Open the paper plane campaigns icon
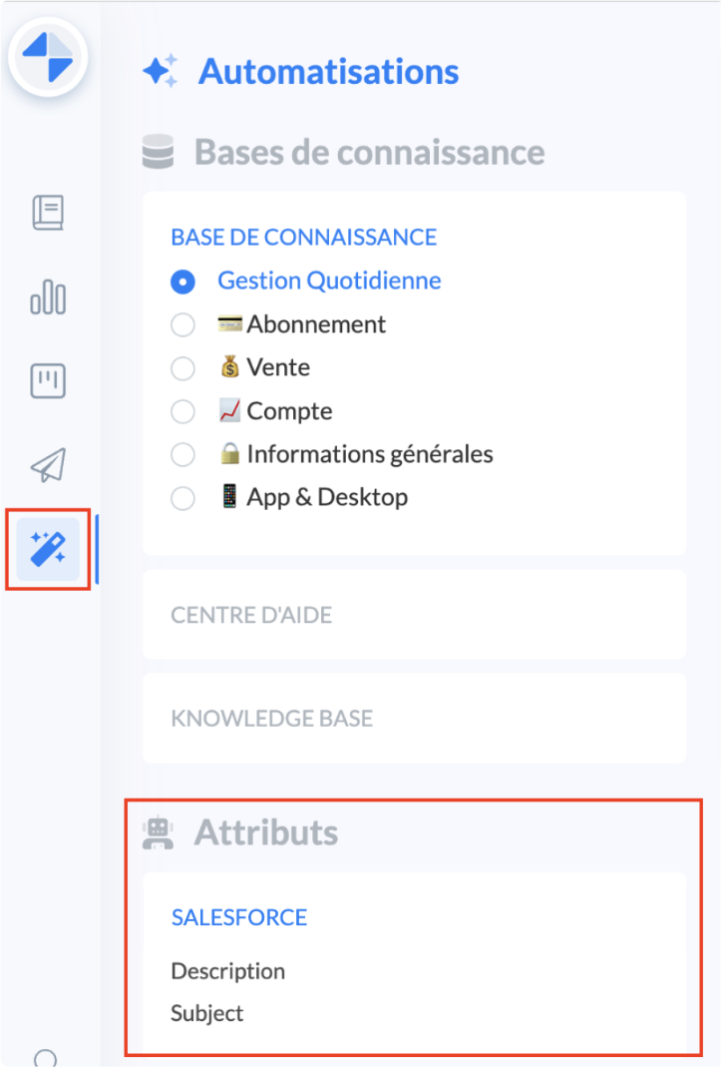 point(48,464)
